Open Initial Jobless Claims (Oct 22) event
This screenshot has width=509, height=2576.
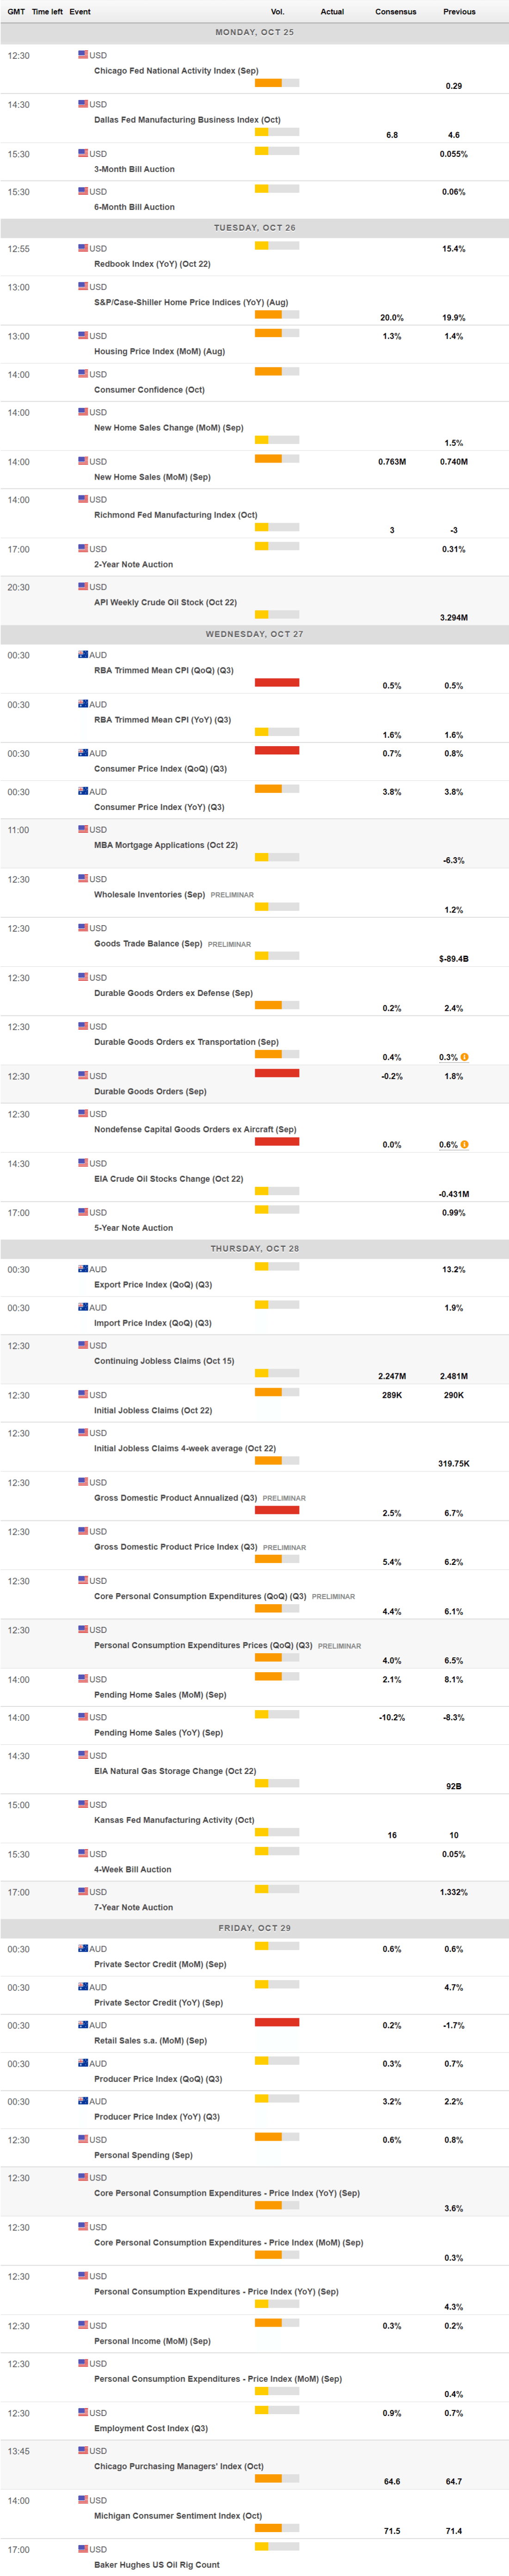coord(153,1410)
